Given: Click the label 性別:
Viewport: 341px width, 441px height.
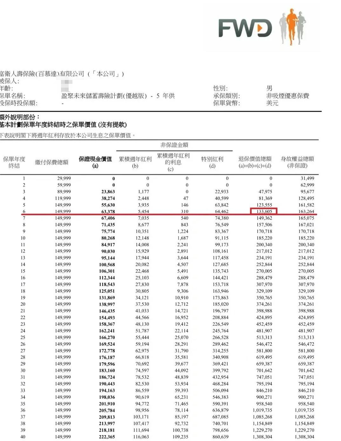Looking at the screenshot, I should 220,88.
